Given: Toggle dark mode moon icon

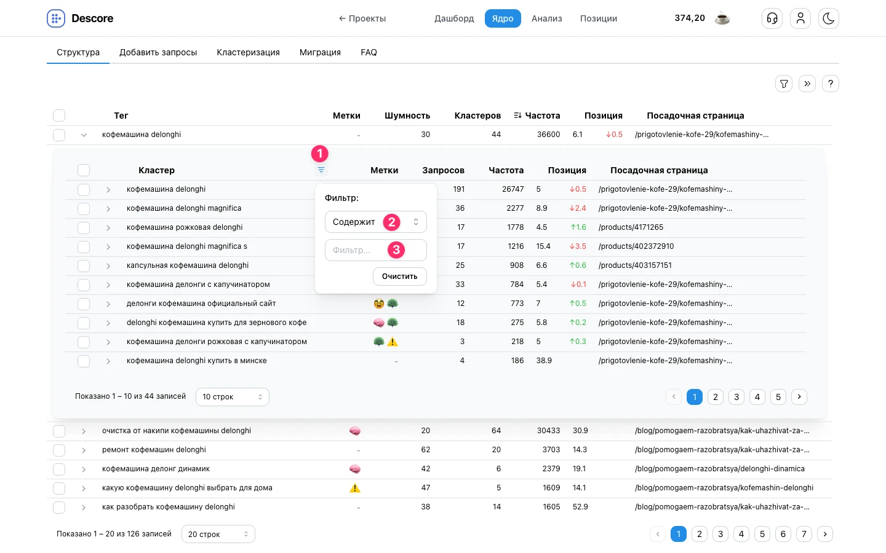Looking at the screenshot, I should pos(829,18).
